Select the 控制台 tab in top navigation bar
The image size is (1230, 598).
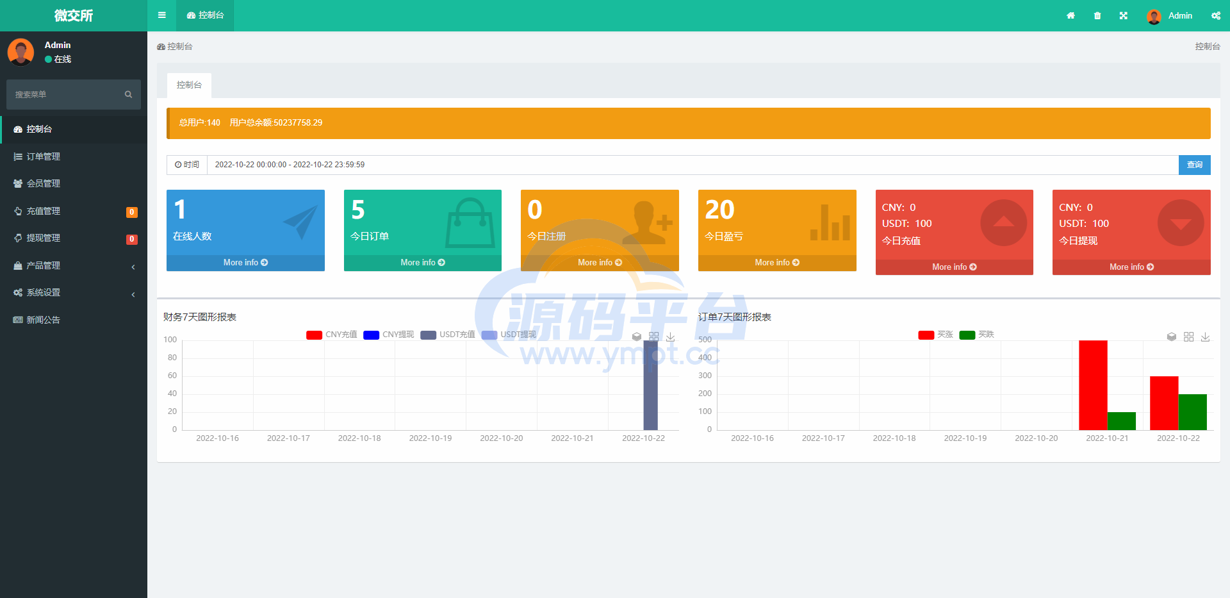[205, 15]
